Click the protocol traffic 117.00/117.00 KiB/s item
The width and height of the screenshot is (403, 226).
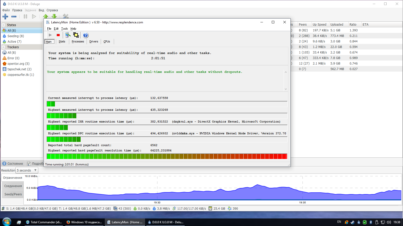(189, 209)
